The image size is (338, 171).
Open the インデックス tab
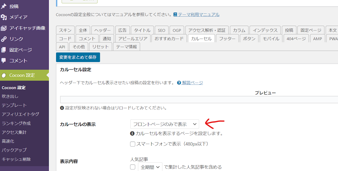pos(265,30)
